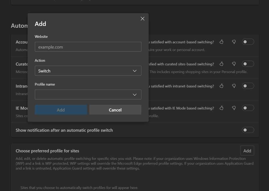The width and height of the screenshot is (269, 191).
Task: Open the Action dropdown showing Switch
Action: (x=88, y=71)
